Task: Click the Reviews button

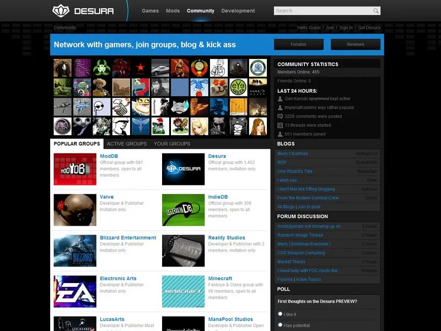Action: 355,45
